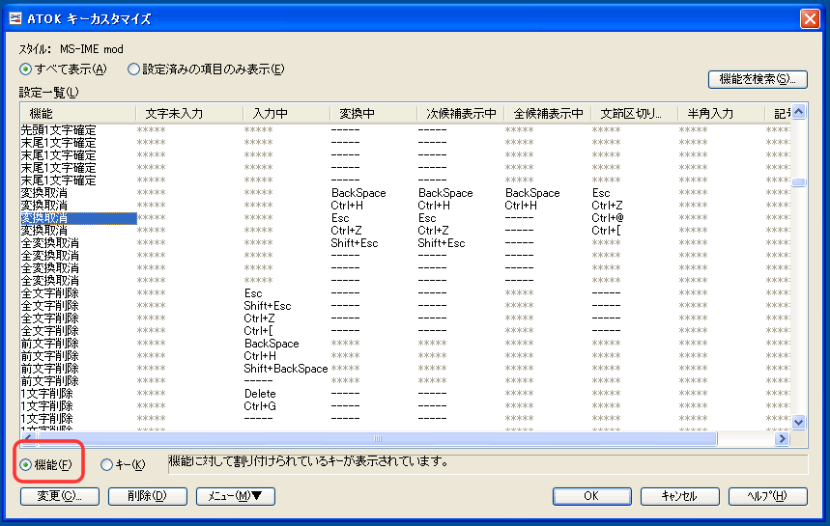Image resolution: width=830 pixels, height=526 pixels.
Task: Open help with ヘルプ(H) button
Action: pyautogui.click(x=767, y=496)
